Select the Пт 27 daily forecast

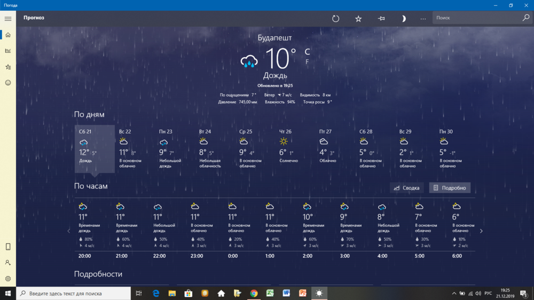pos(335,149)
